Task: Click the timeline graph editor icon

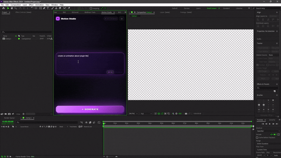Action: (x=99, y=123)
